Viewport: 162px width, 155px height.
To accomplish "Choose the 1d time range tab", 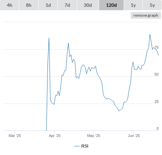I will point(48,5).
